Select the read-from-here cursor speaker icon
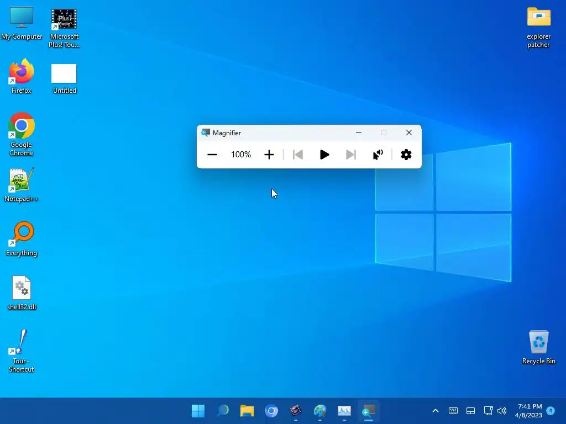 (378, 155)
